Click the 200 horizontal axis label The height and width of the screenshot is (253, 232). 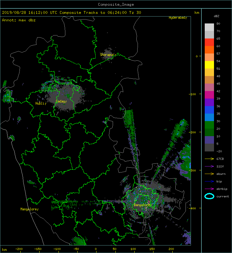click(171, 249)
